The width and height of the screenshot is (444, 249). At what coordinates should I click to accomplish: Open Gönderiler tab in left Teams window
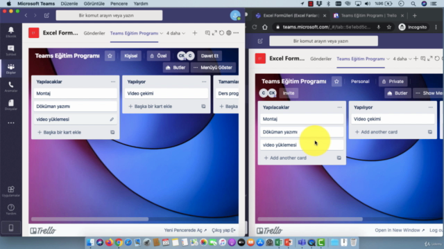(94, 33)
